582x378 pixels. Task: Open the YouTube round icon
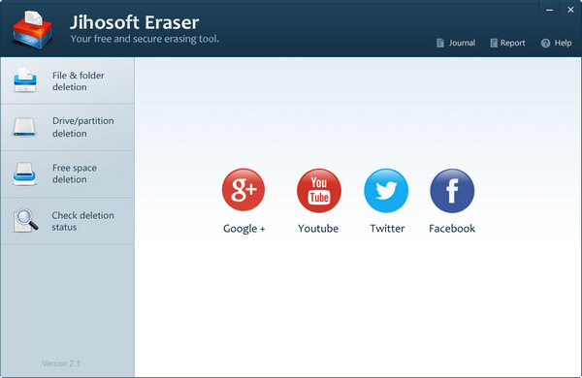coord(319,190)
